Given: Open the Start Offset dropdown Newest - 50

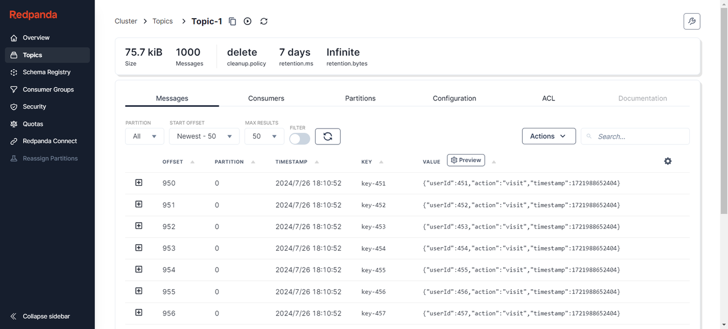Looking at the screenshot, I should 204,136.
